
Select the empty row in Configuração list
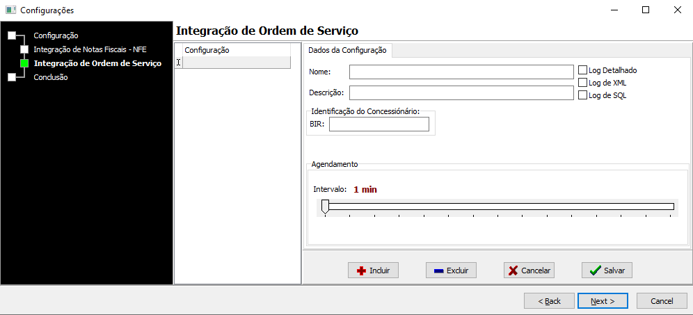[x=237, y=63]
